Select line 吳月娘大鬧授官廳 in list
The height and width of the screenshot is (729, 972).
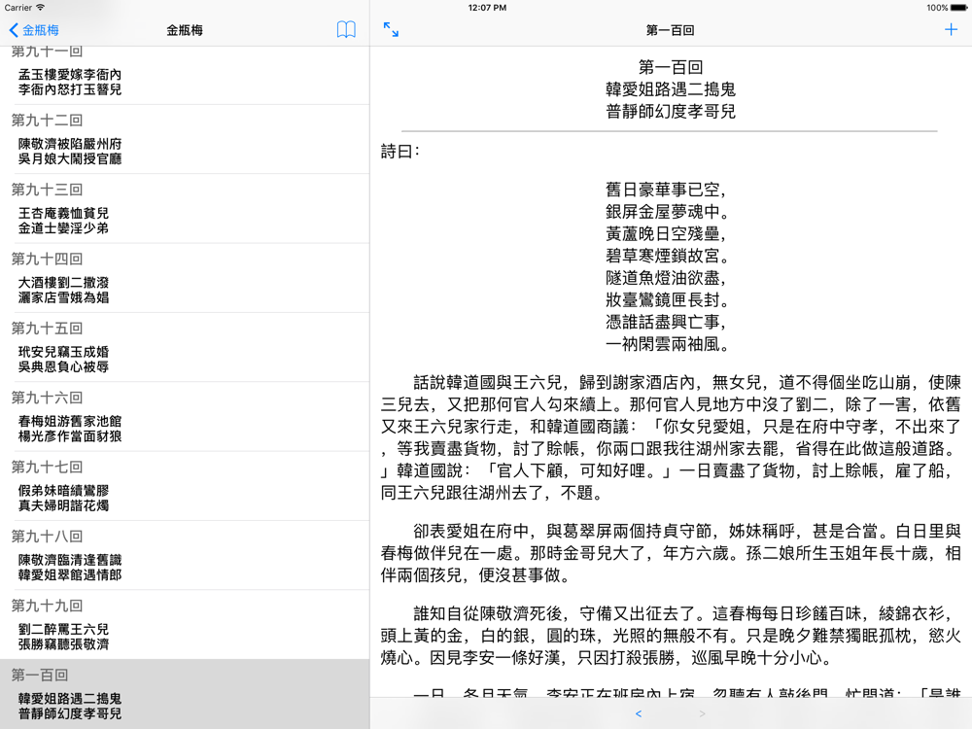pos(69,158)
